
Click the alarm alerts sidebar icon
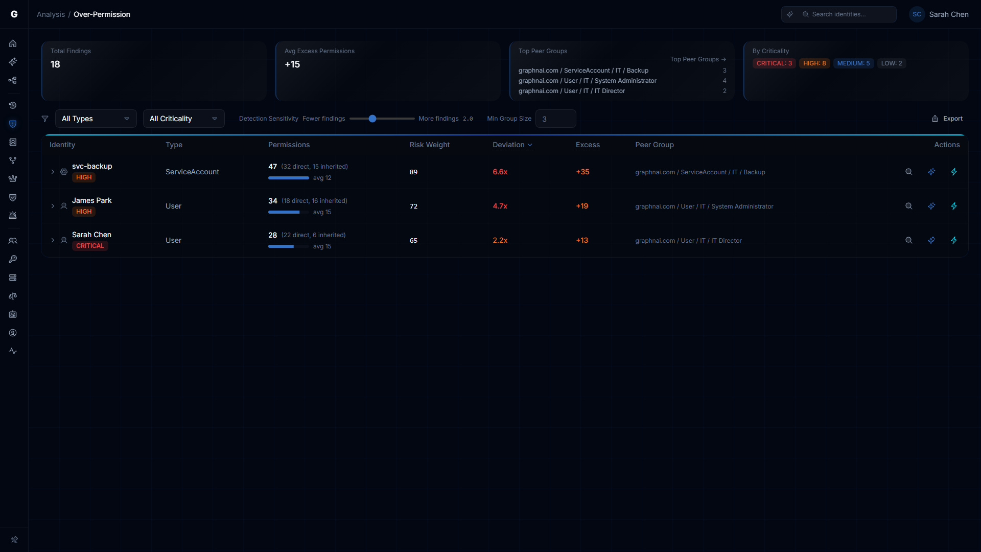tap(13, 215)
